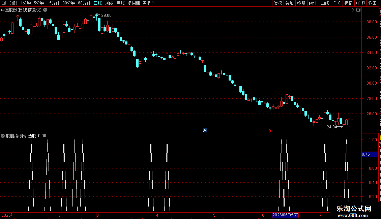Select the 1分钟 period
This screenshot has width=381, height=219.
(26, 3)
